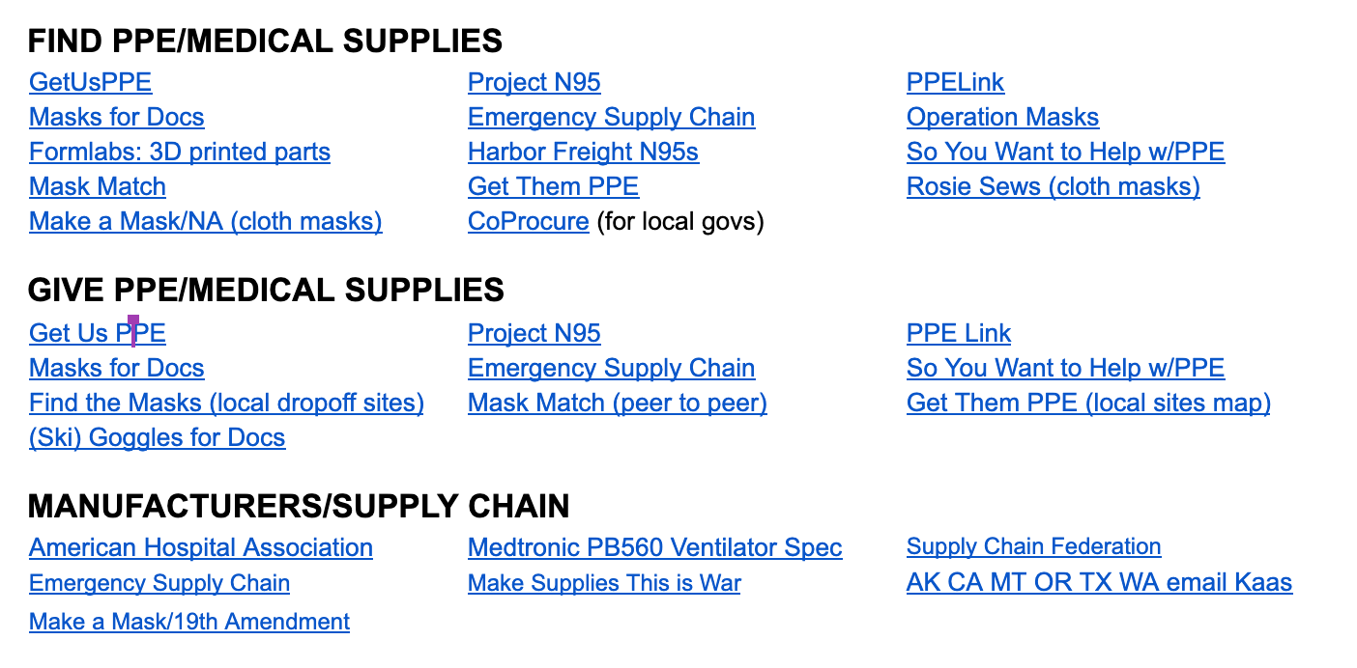Open the PPELink website

coord(955,82)
